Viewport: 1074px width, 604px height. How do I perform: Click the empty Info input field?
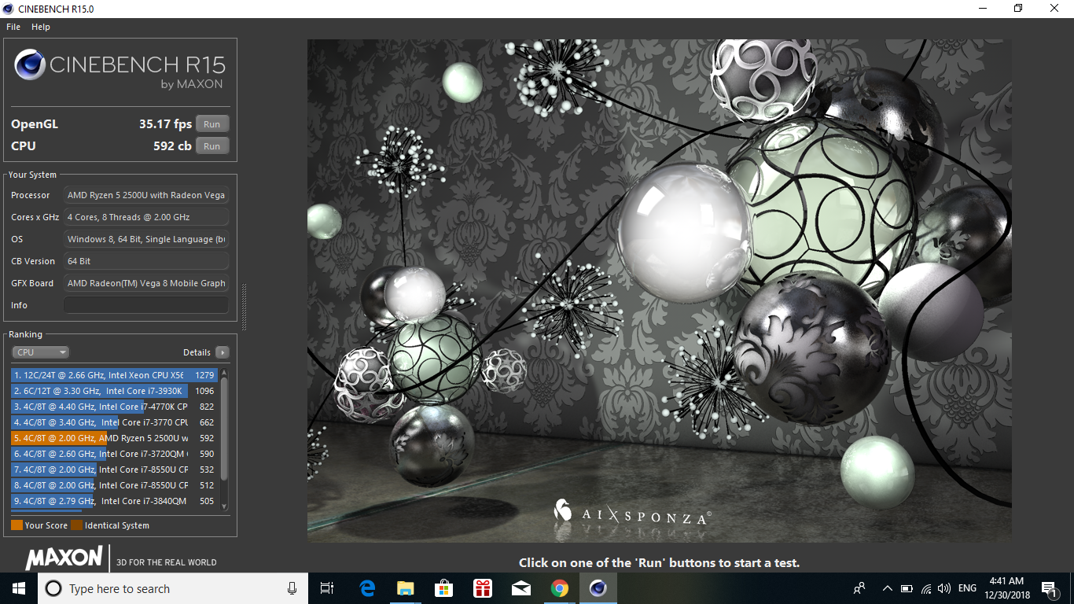point(146,305)
